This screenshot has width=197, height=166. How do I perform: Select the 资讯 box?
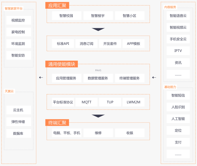click(178, 63)
